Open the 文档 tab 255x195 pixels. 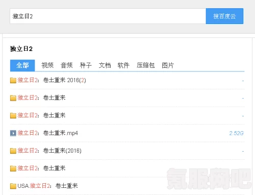coord(105,65)
